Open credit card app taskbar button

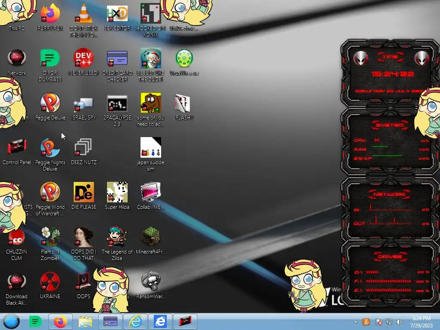pos(110,321)
